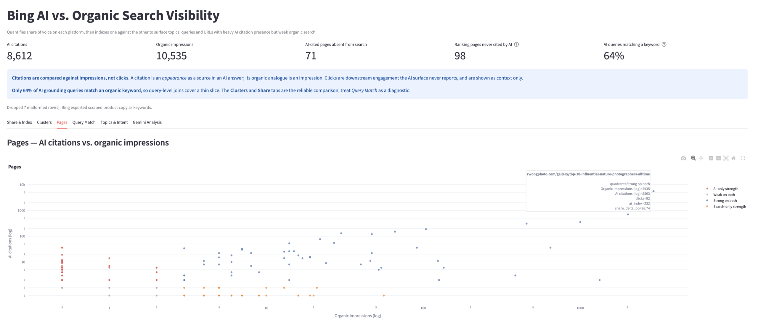Image resolution: width=758 pixels, height=325 pixels.
Task: Click the hovered rwongphoto data point
Action: pyautogui.click(x=653, y=191)
